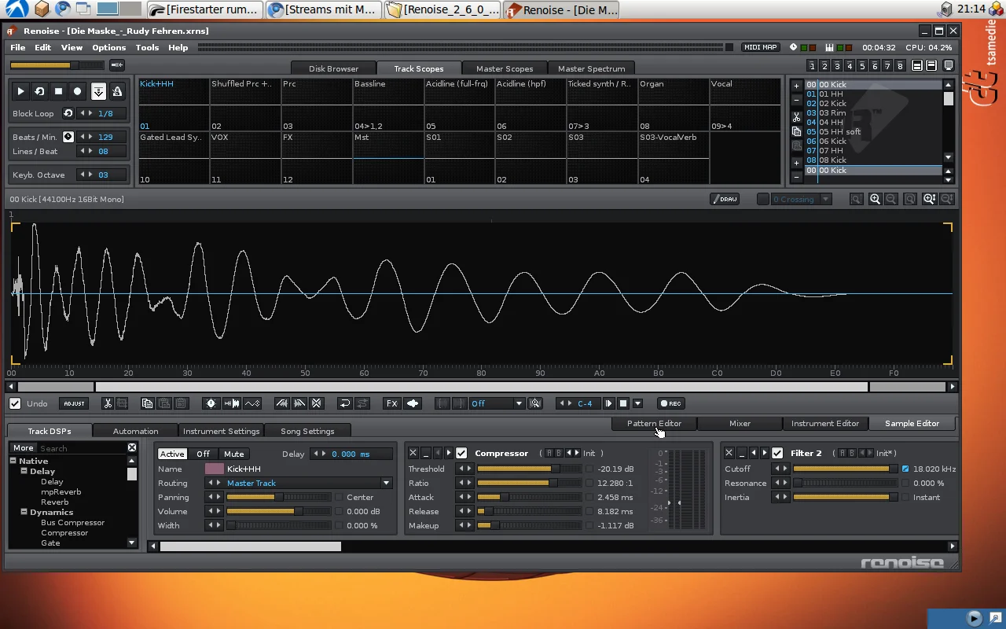The image size is (1006, 629).
Task: Copy the instrument with the copy icon
Action: click(x=796, y=132)
